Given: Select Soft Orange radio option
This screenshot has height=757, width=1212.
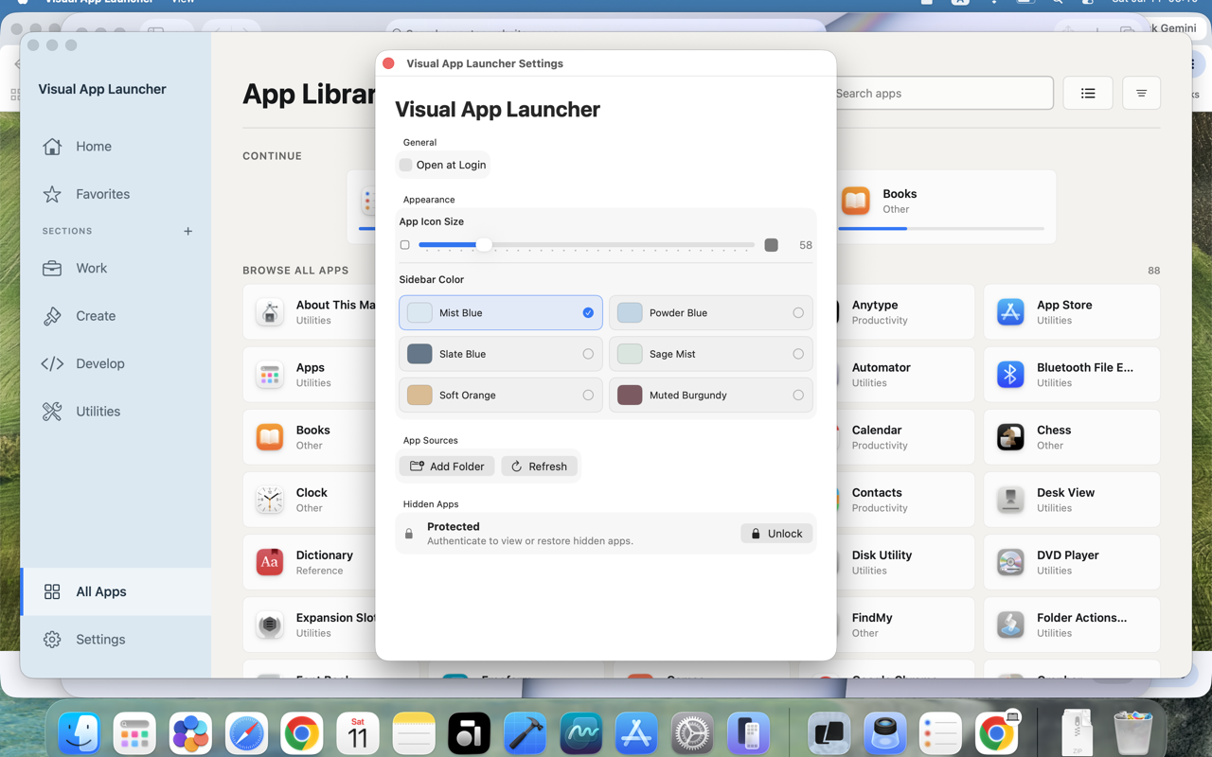Looking at the screenshot, I should (x=588, y=396).
